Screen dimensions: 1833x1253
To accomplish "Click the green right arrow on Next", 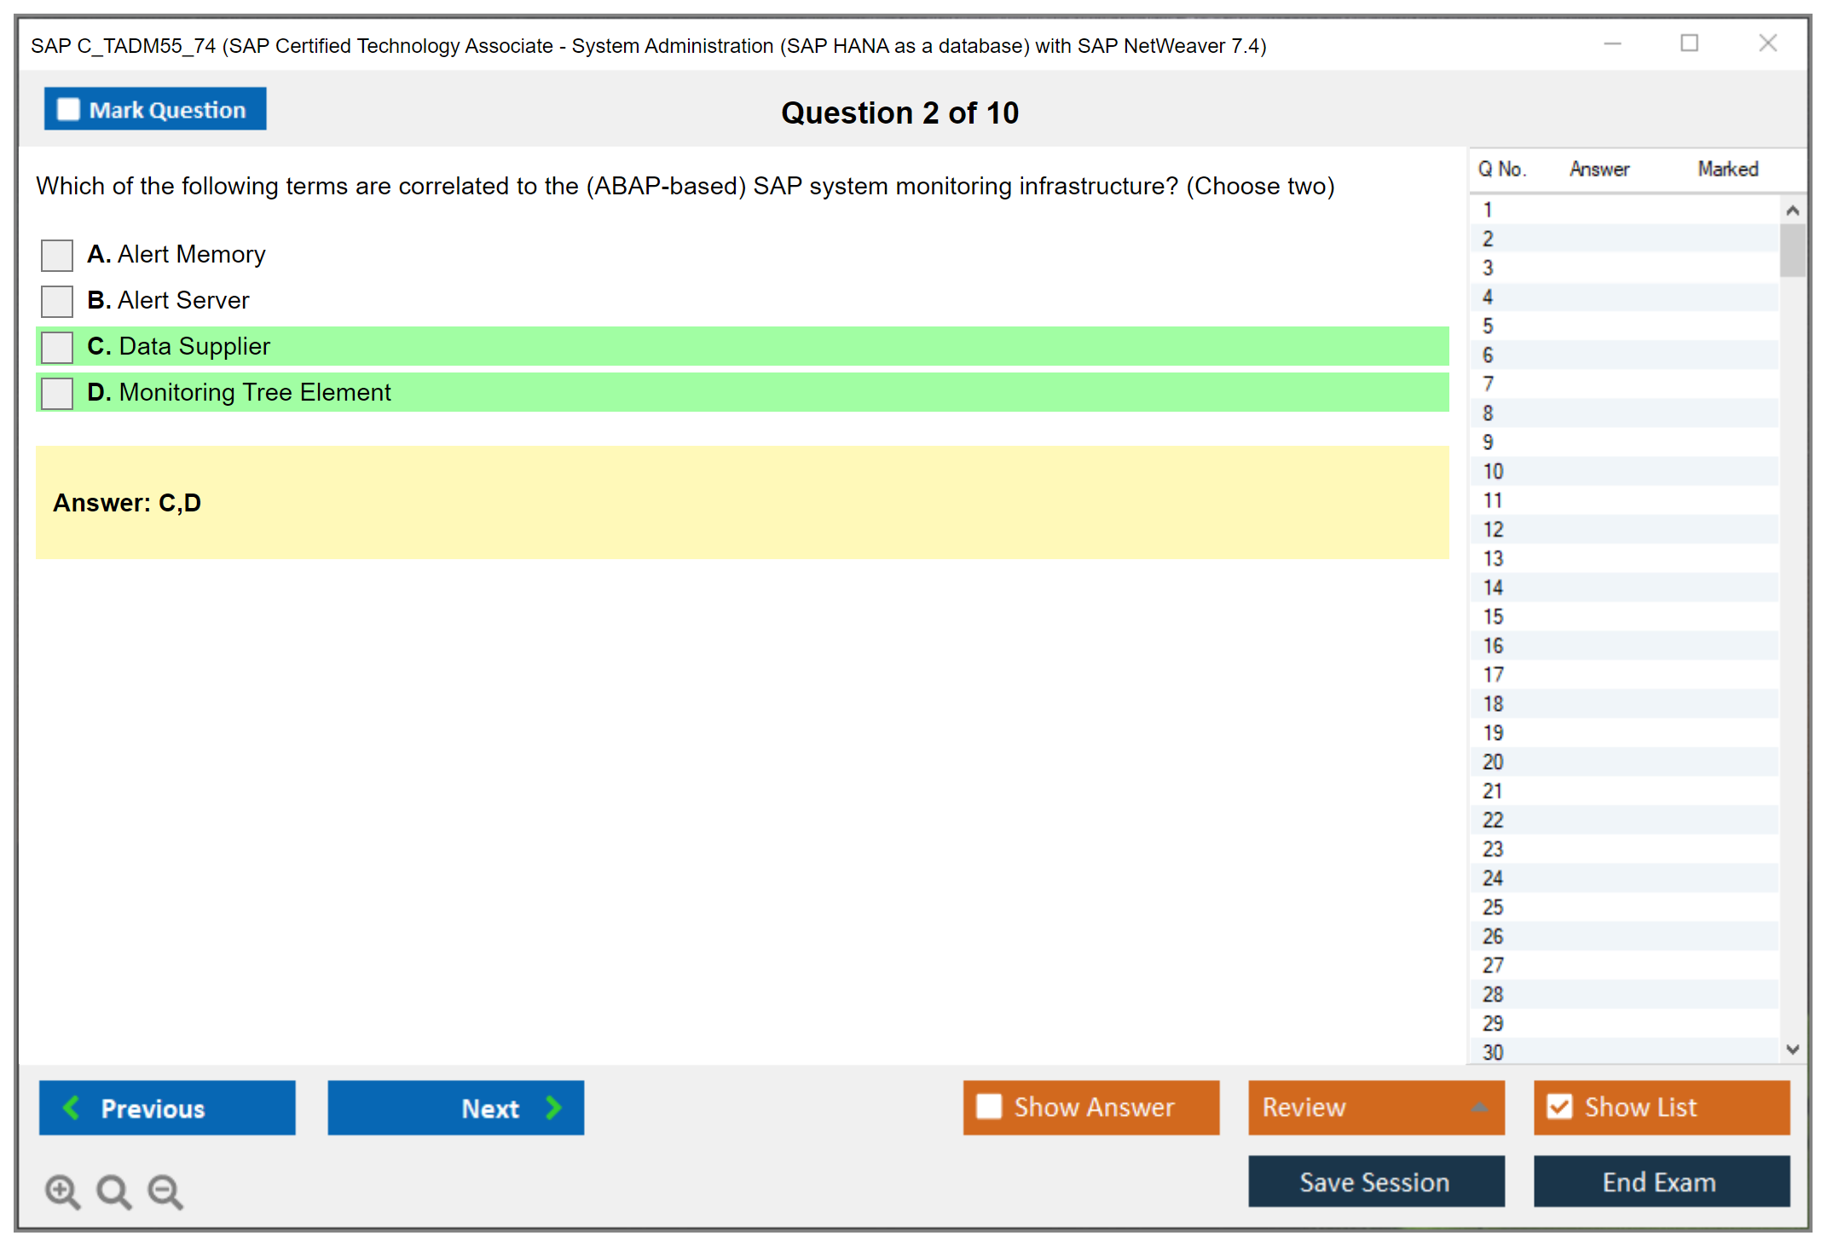I will (x=553, y=1107).
